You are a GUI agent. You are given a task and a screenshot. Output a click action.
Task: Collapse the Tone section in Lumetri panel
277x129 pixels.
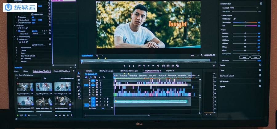(221, 30)
